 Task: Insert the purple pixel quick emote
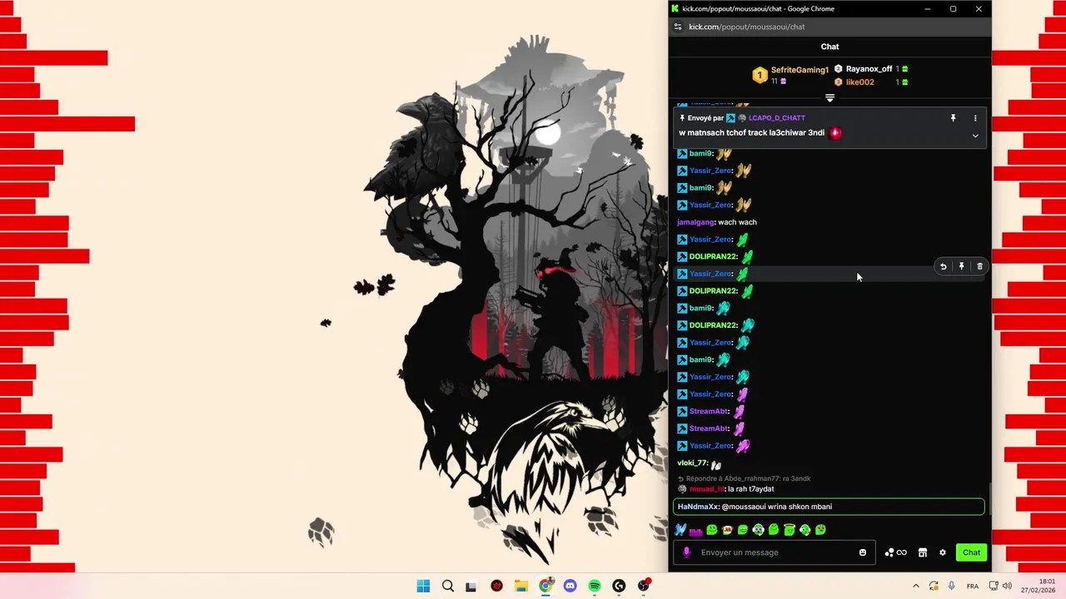696,532
